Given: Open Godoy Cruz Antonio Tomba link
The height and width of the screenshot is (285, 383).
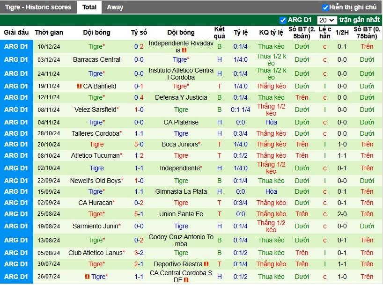Looking at the screenshot, I should (181, 241).
